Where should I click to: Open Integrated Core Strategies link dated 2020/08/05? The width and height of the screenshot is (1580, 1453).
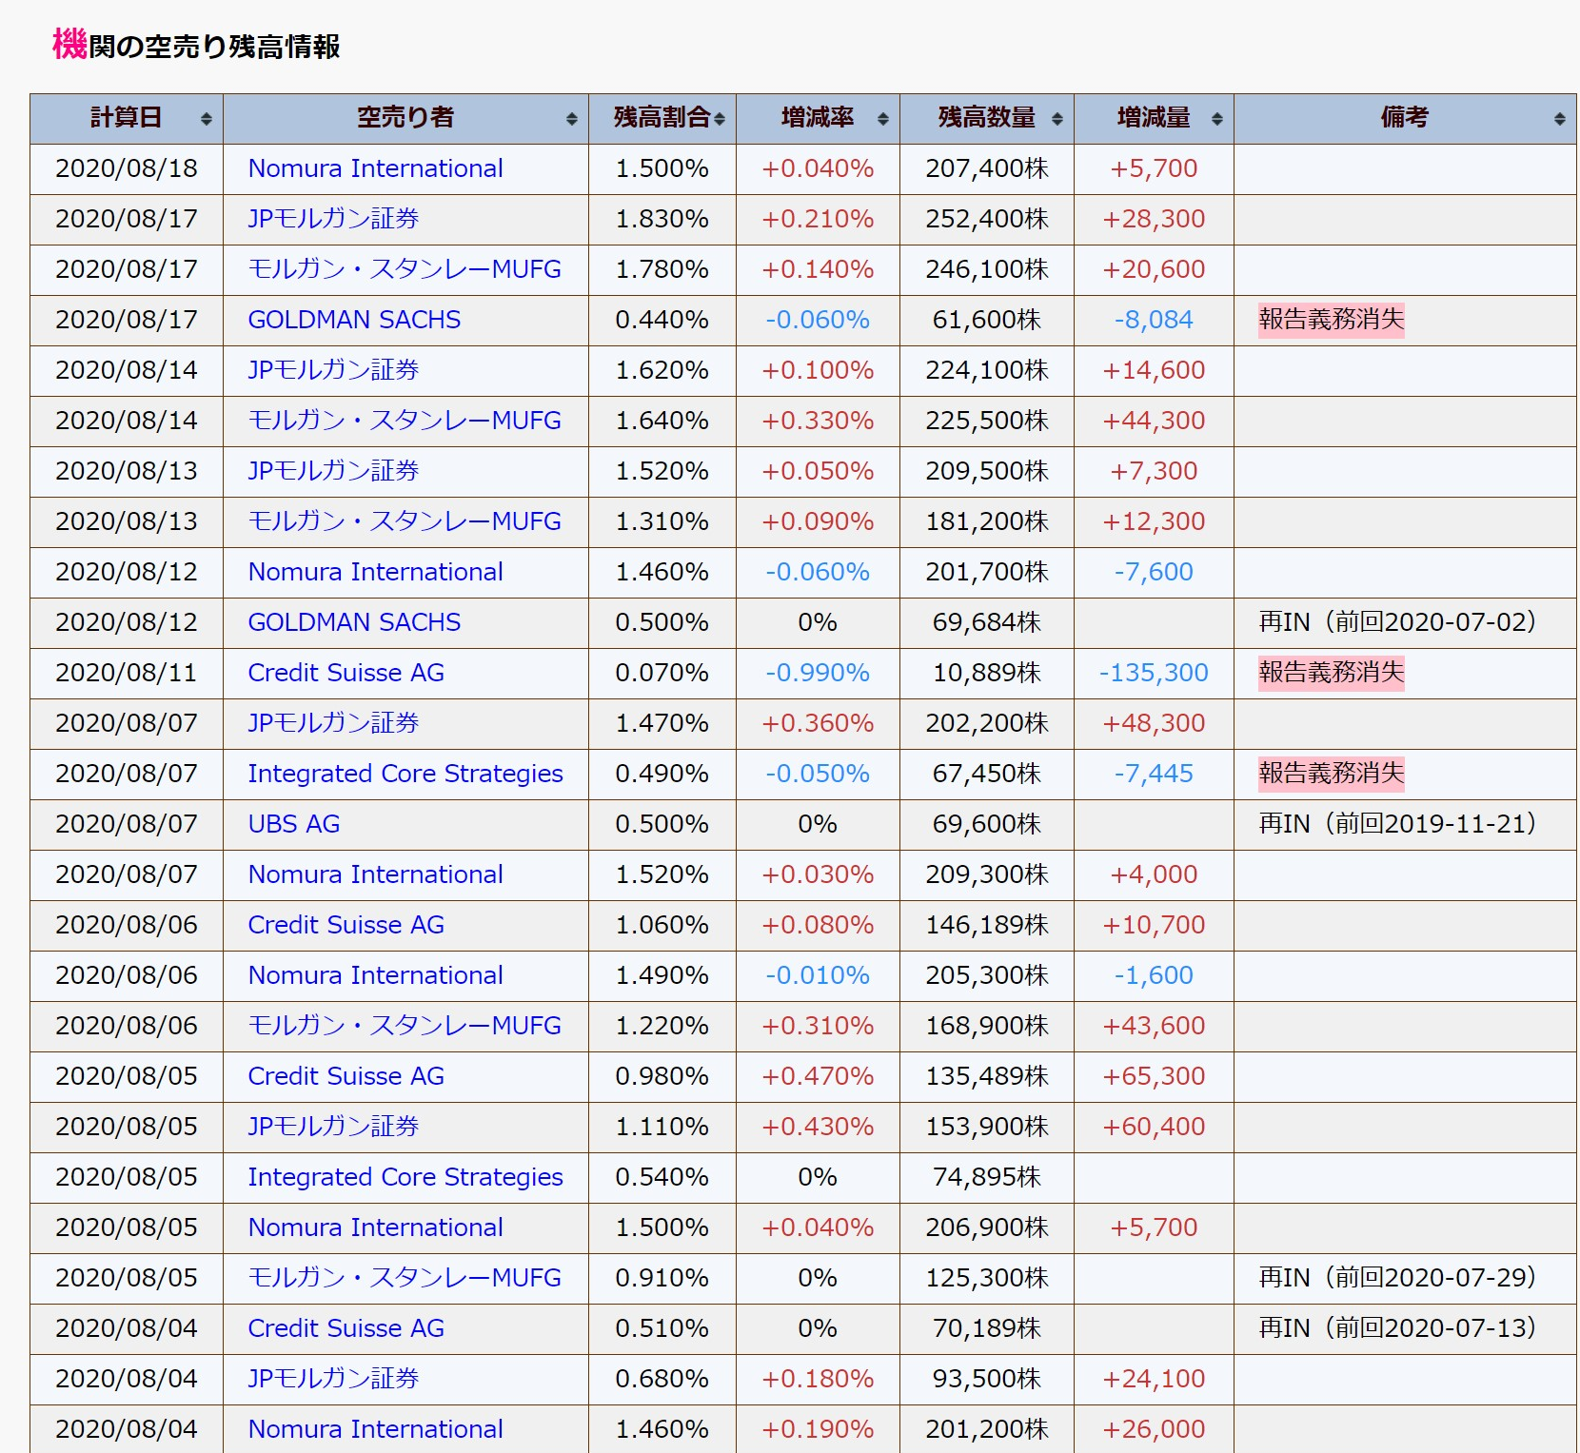405,1177
